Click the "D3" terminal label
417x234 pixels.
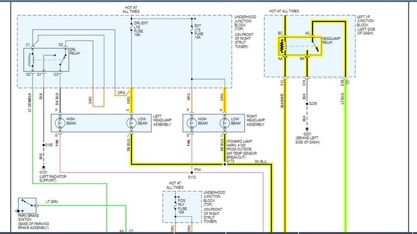coord(28,75)
